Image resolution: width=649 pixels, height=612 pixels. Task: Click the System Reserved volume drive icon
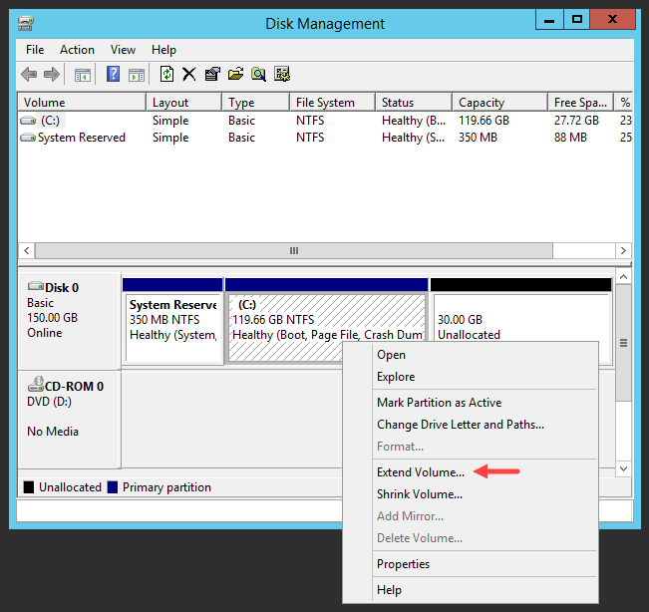pyautogui.click(x=28, y=138)
